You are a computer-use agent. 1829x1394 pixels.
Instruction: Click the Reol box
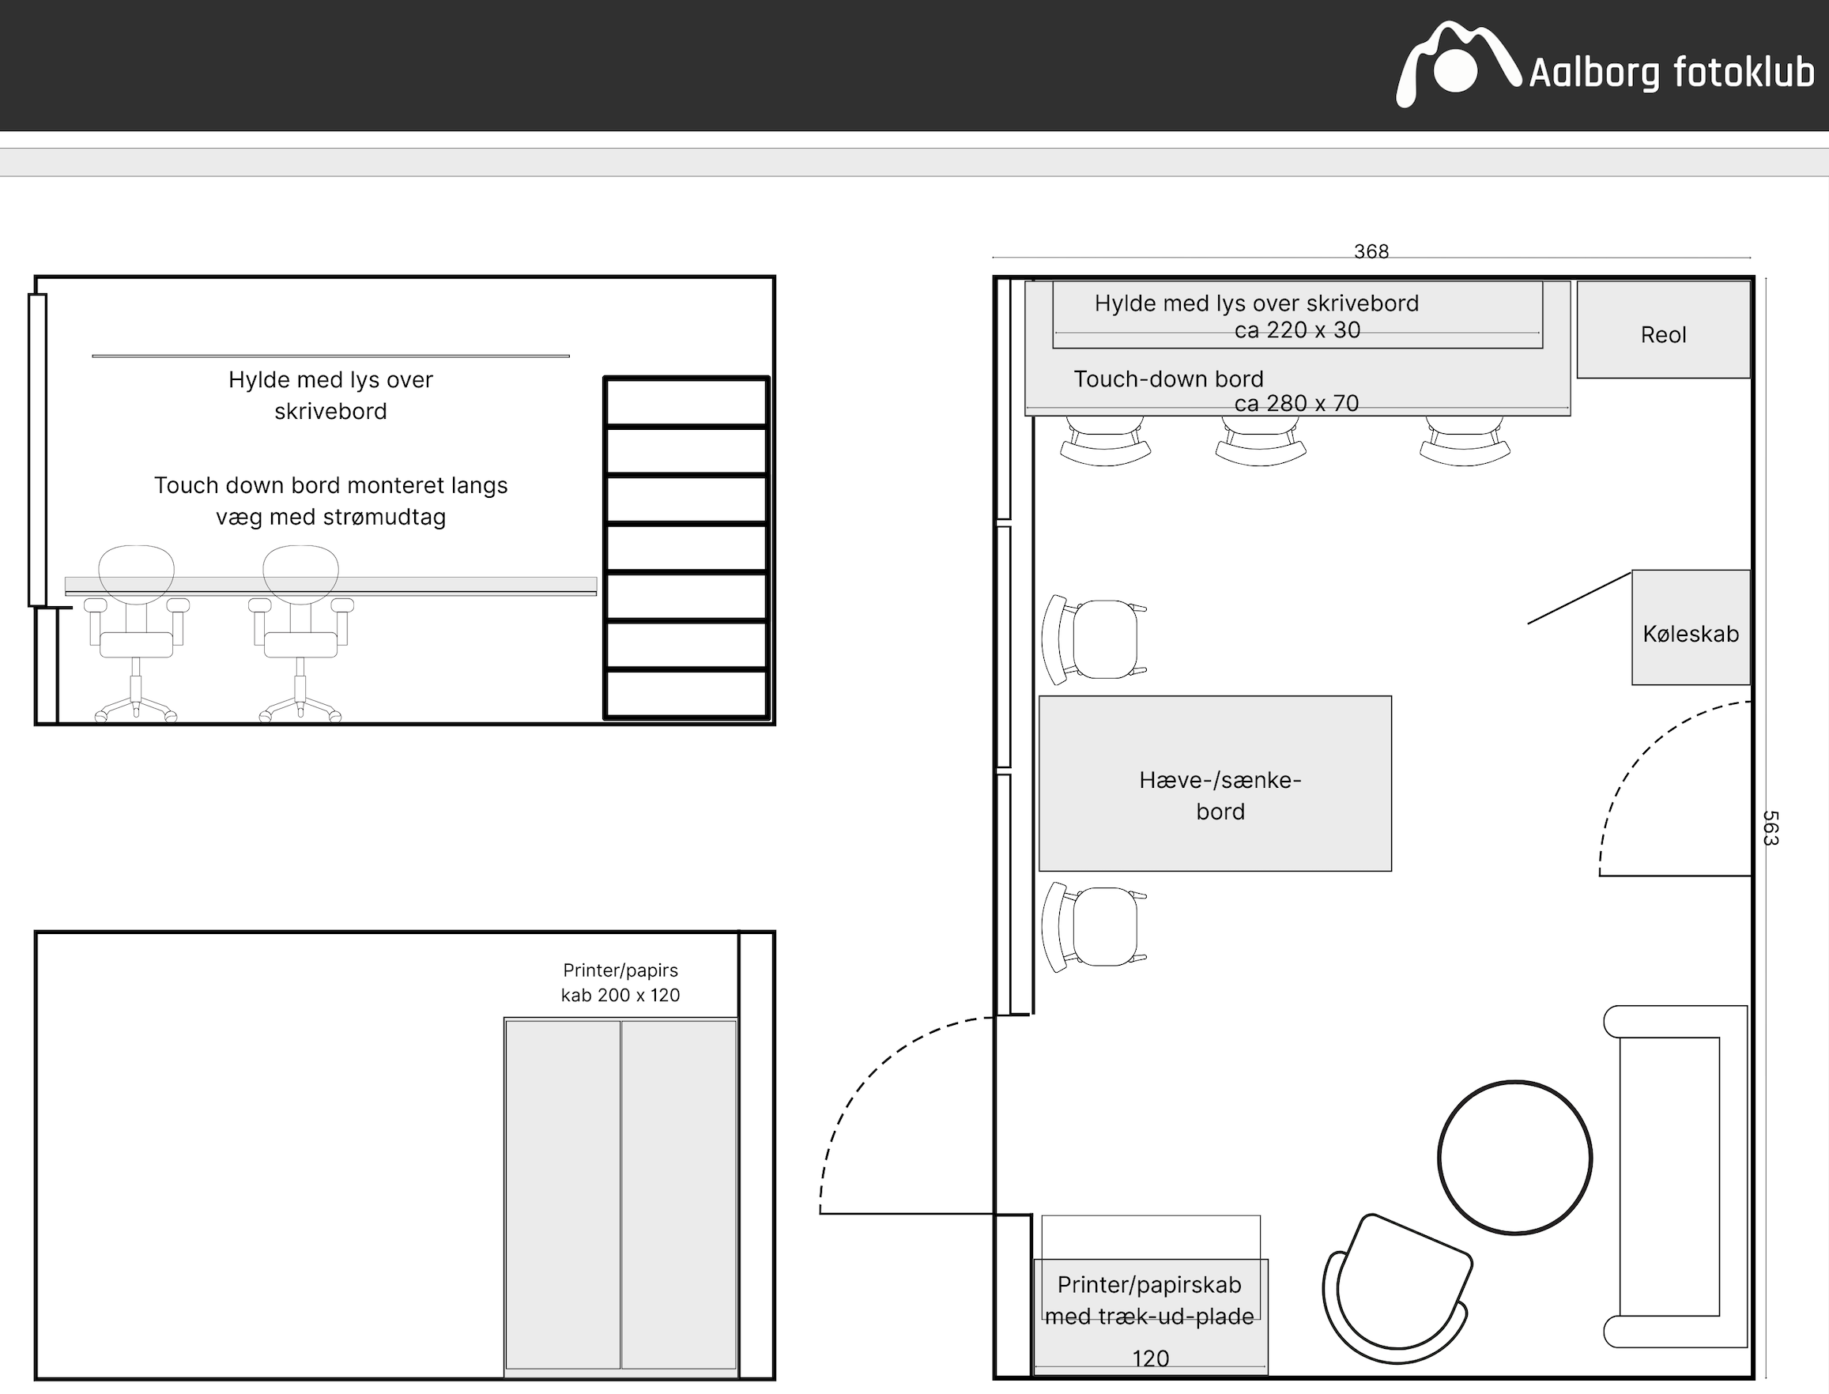(1663, 330)
